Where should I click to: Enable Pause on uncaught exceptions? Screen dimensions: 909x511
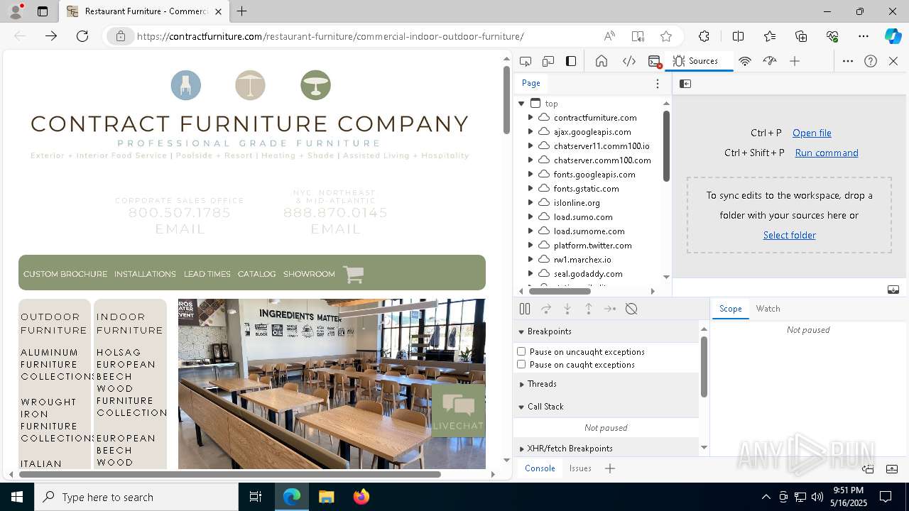(521, 351)
